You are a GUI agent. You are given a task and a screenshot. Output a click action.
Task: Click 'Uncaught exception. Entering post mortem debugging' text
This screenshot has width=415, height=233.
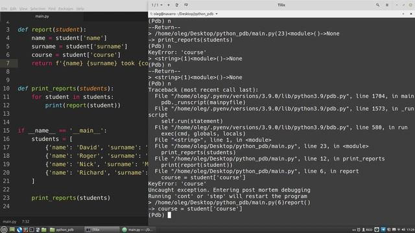point(229,190)
